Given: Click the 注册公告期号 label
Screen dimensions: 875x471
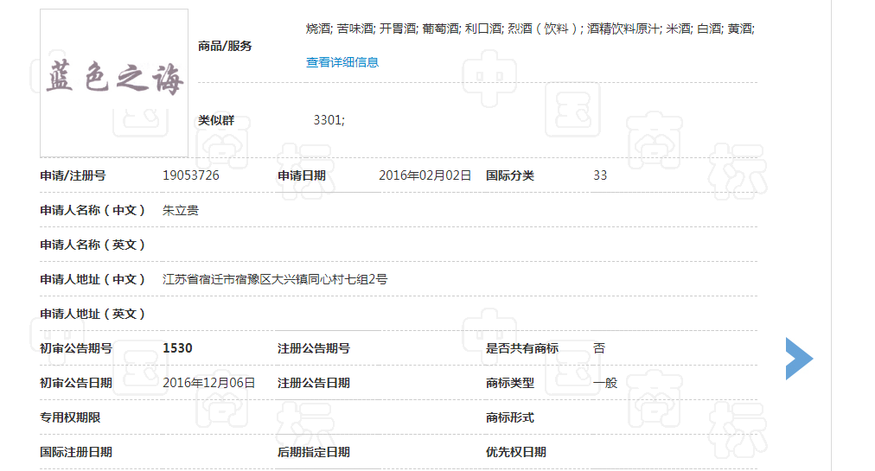Looking at the screenshot, I should click(314, 348).
